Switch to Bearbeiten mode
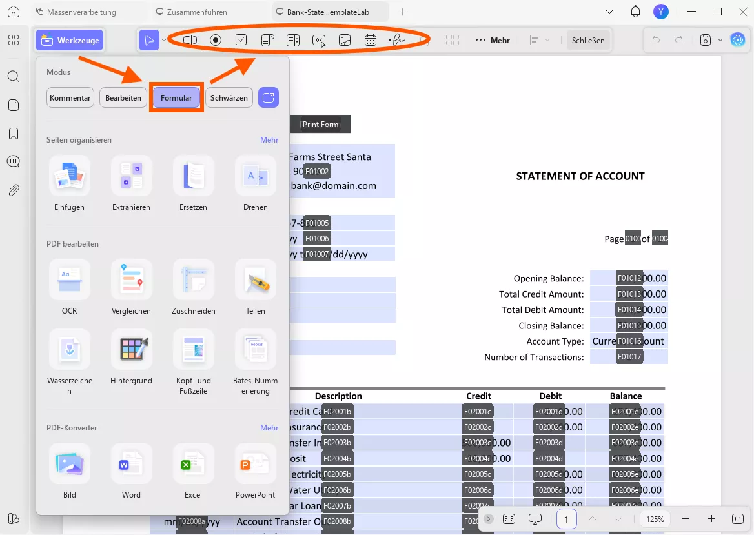Viewport: 754px width, 535px height. point(123,97)
